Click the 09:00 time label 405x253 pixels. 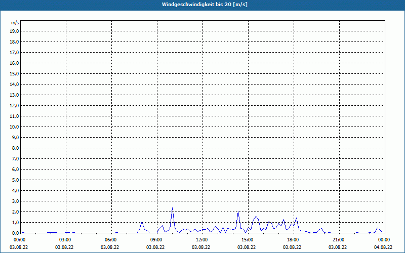pyautogui.click(x=155, y=240)
